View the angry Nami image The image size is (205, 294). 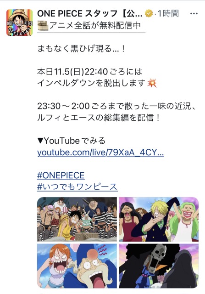[77, 266]
